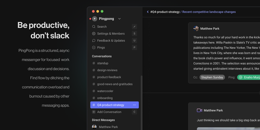260x130 pixels.
Task: Open Settings & Members gear icon
Action: coord(94,34)
